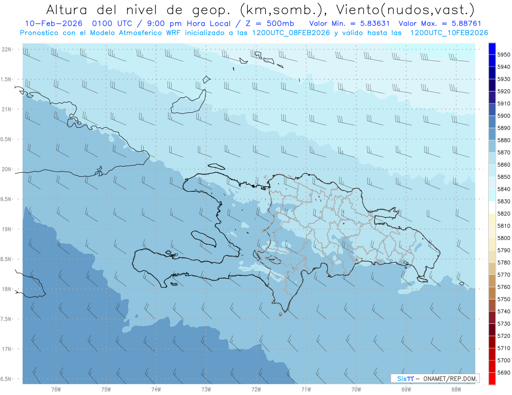
Task: Click the '5820' color scale value
Action: point(504,213)
